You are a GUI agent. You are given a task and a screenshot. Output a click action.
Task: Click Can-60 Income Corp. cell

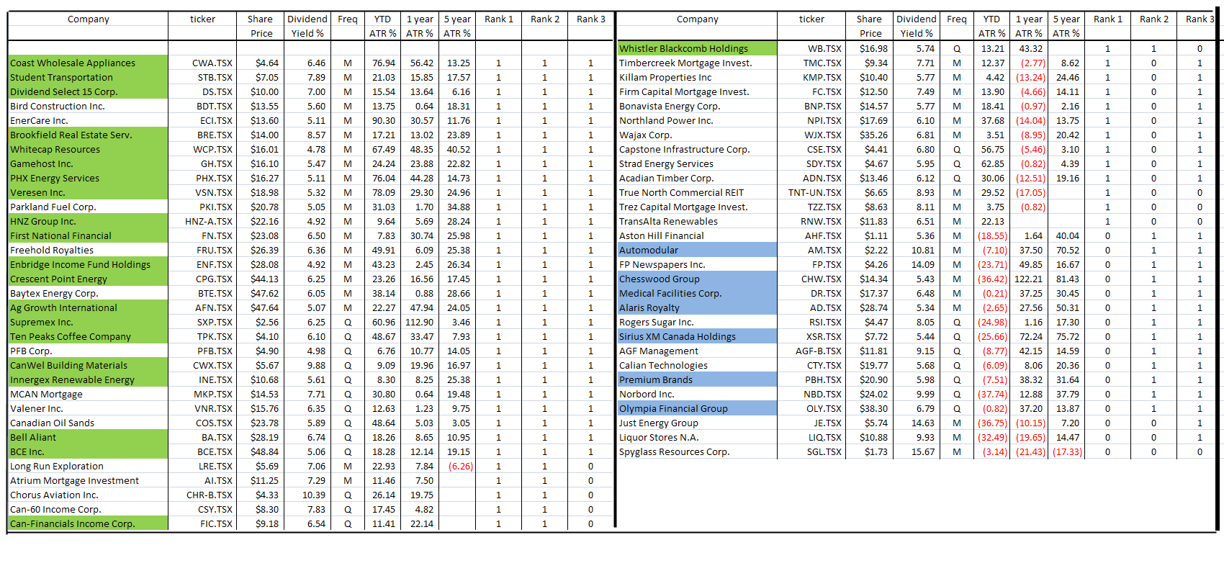click(x=88, y=509)
